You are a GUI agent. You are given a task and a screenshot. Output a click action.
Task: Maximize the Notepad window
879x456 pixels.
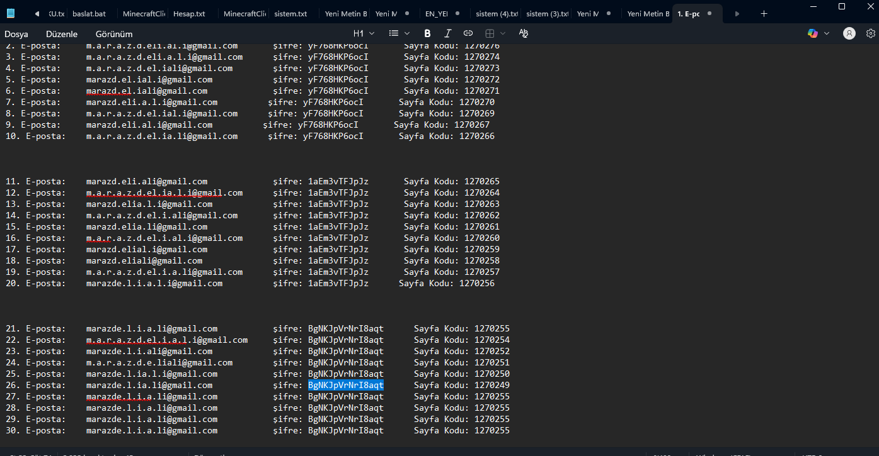pyautogui.click(x=842, y=6)
